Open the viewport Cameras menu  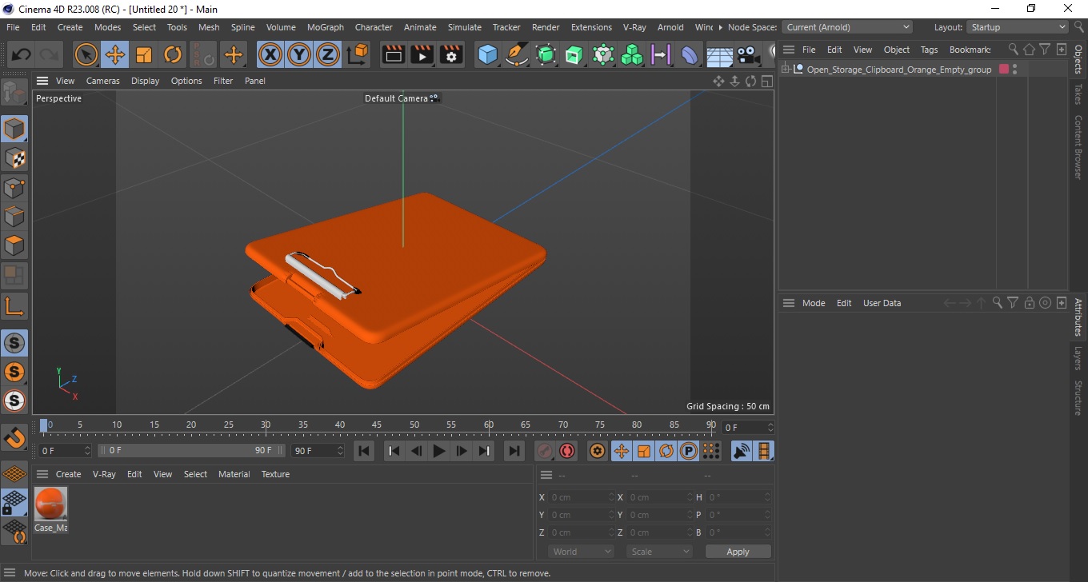point(103,81)
